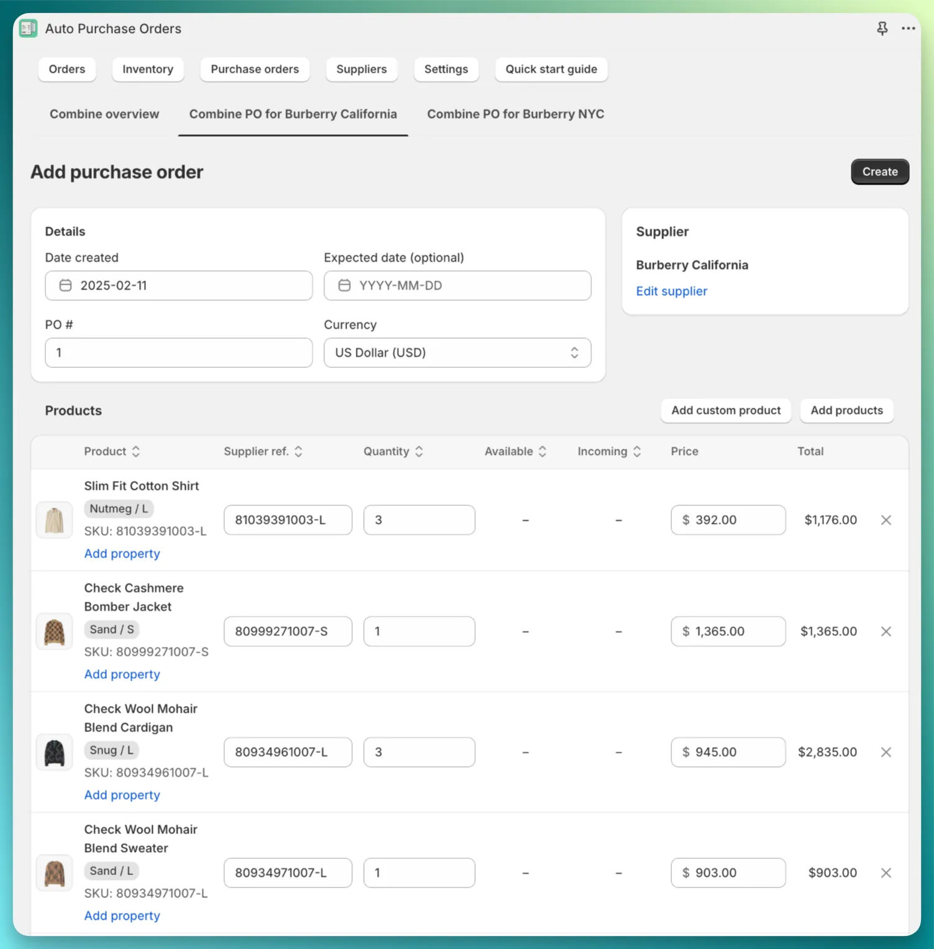Viewport: 934px width, 949px height.
Task: Click the Create button
Action: [880, 172]
